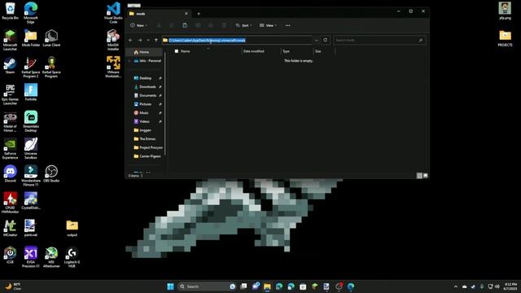Sort by the Type column header
Screen dimensions: 521x293
[x=286, y=51]
